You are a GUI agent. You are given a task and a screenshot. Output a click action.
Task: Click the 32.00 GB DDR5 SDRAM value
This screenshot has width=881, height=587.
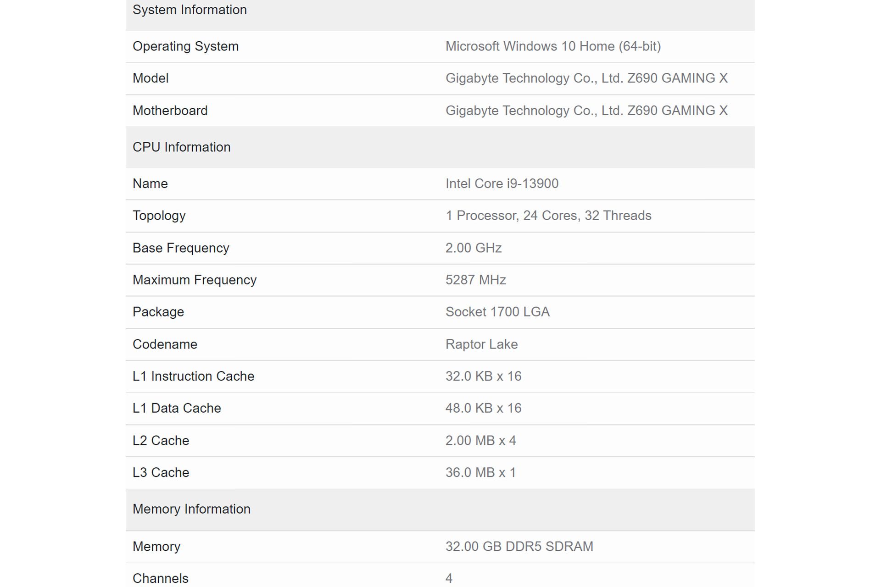(x=519, y=547)
